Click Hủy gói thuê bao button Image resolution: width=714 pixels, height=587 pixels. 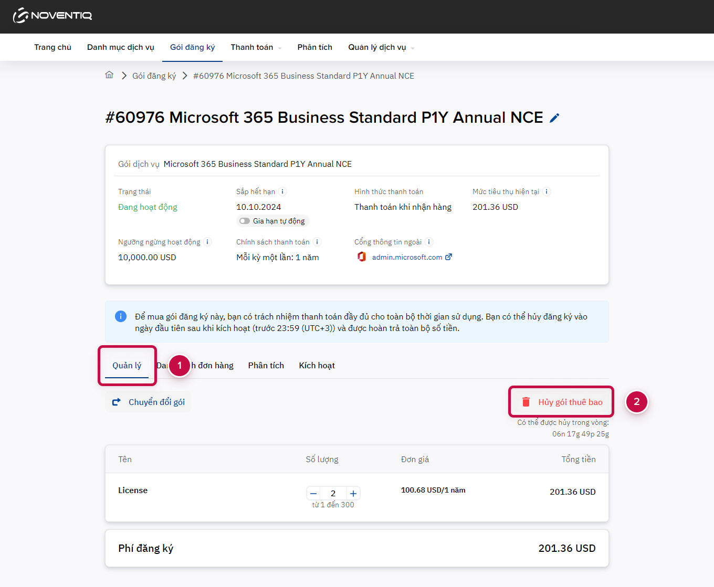[x=561, y=402]
